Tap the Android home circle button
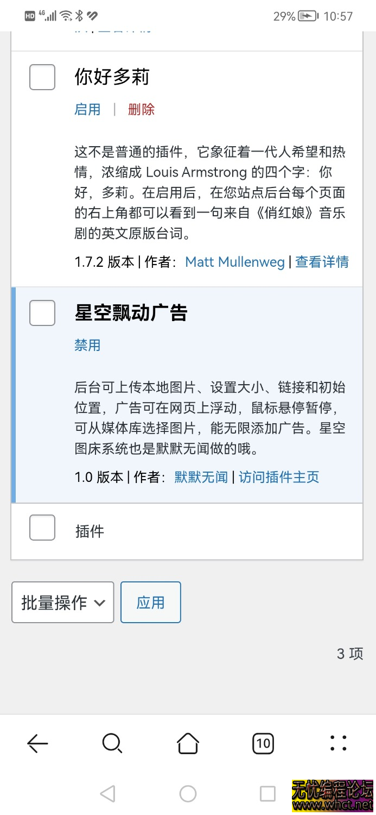 (188, 793)
